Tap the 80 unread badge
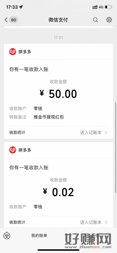The height and width of the screenshot is (253, 117). (x=14, y=20)
